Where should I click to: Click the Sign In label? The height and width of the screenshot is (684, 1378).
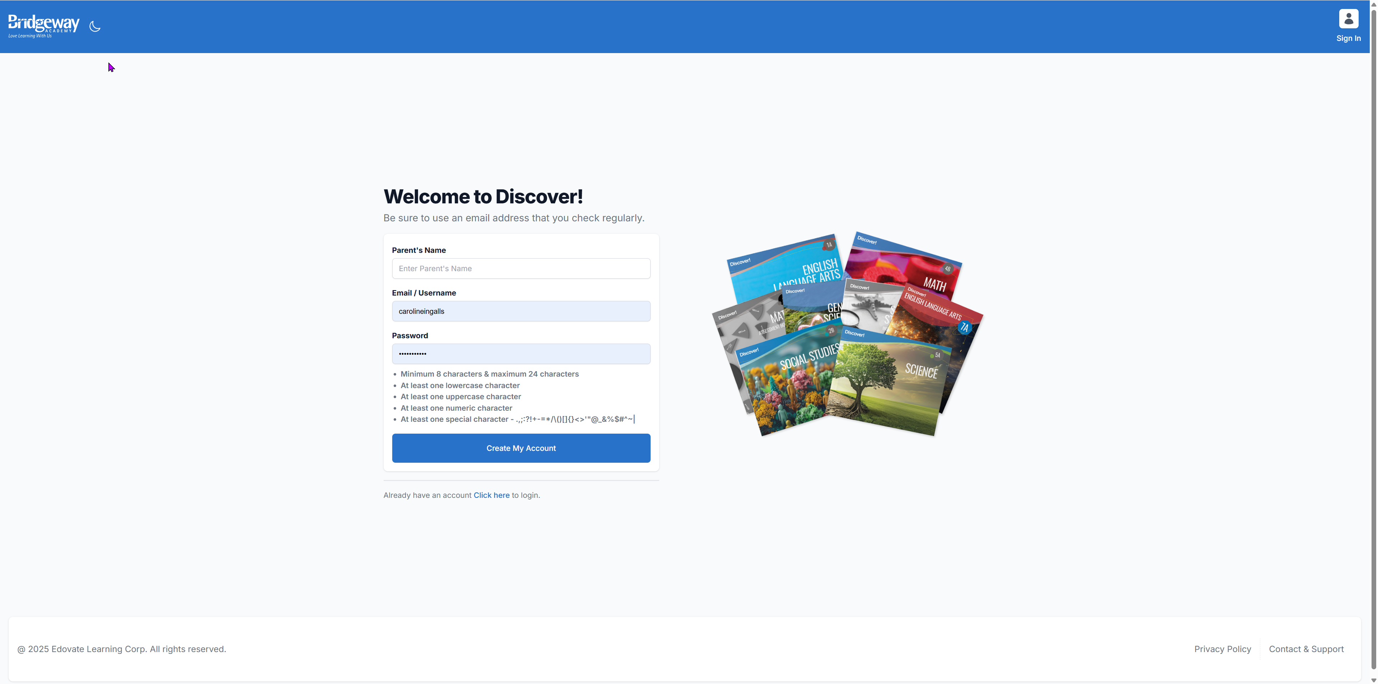(x=1348, y=38)
